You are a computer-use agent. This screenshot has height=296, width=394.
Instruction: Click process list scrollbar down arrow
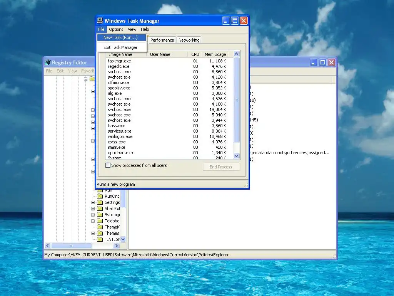(x=236, y=156)
